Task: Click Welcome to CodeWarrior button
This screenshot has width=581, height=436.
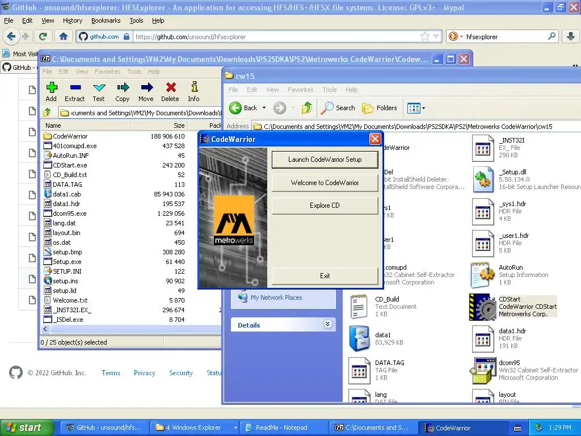Action: pyautogui.click(x=325, y=183)
